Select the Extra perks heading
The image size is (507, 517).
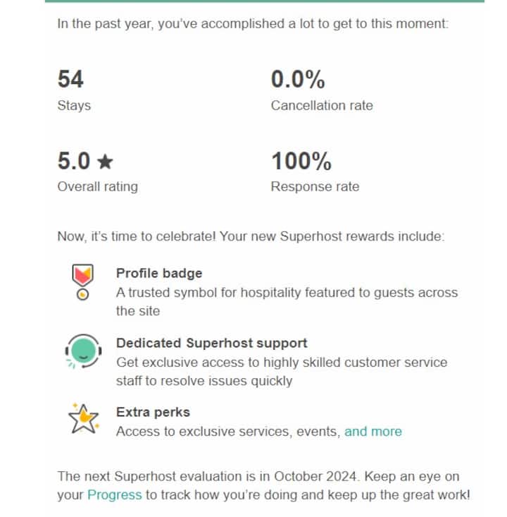tap(153, 412)
